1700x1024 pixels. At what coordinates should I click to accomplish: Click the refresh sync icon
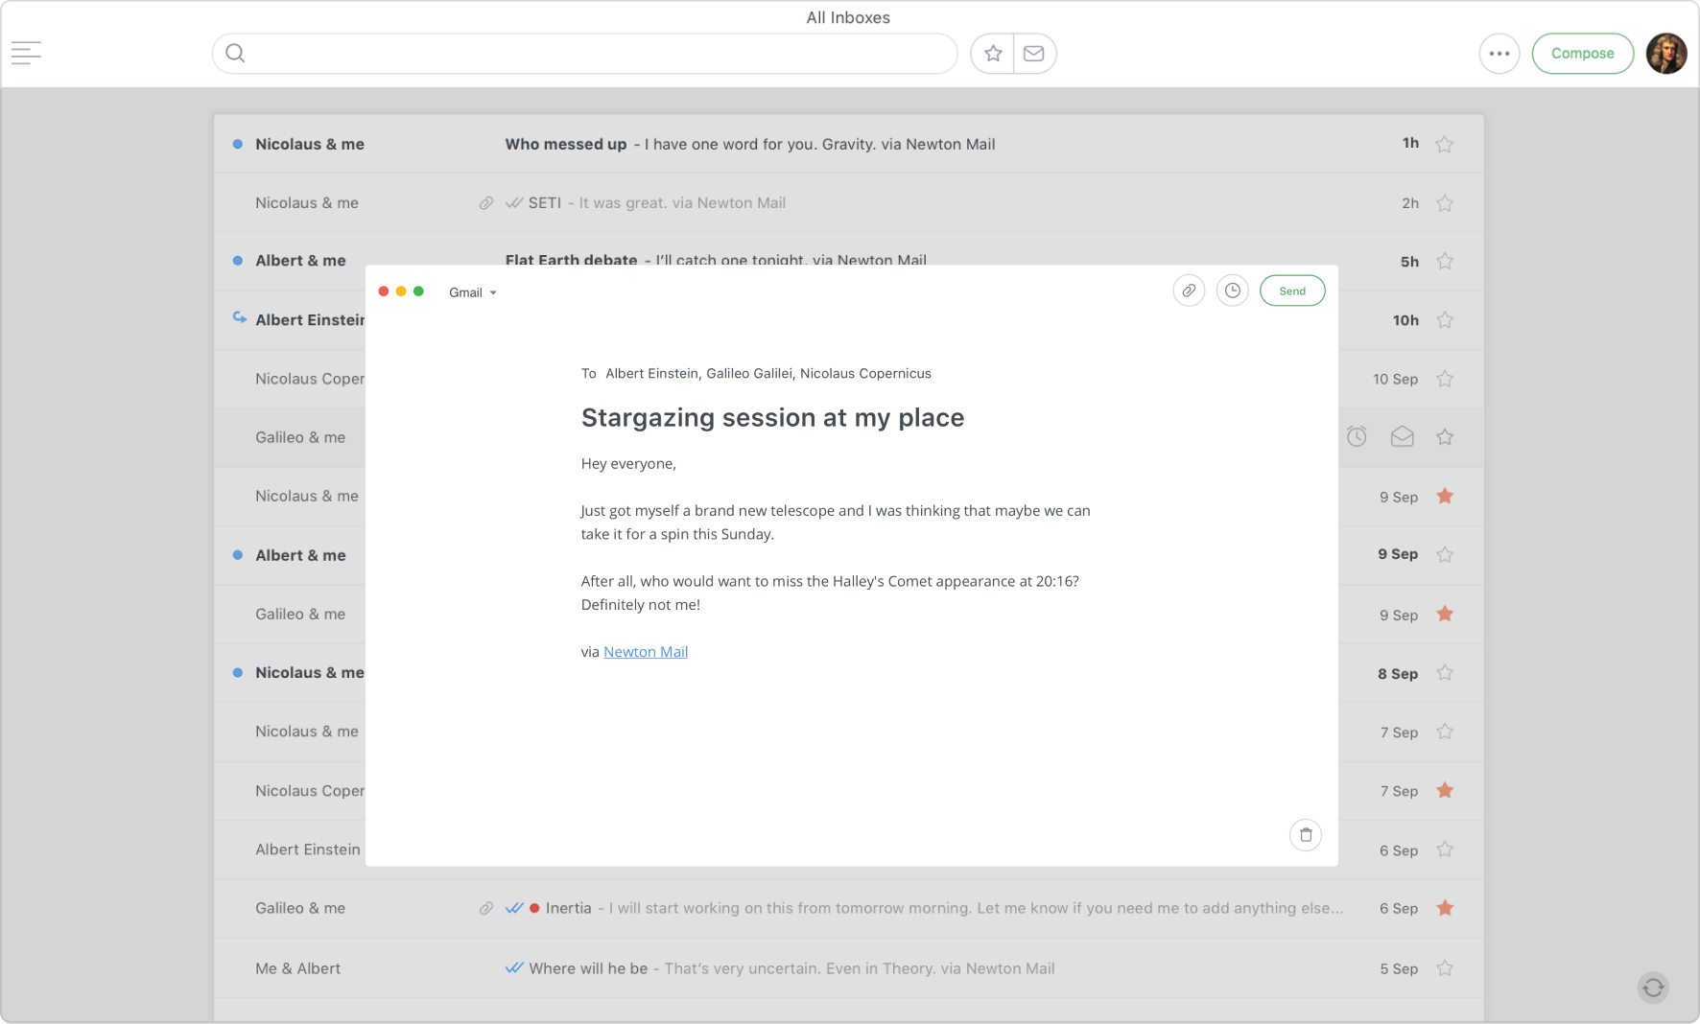(1653, 988)
